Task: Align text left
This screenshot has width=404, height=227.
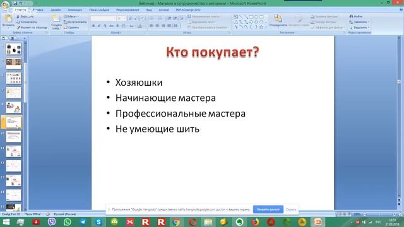Action: tap(151, 26)
